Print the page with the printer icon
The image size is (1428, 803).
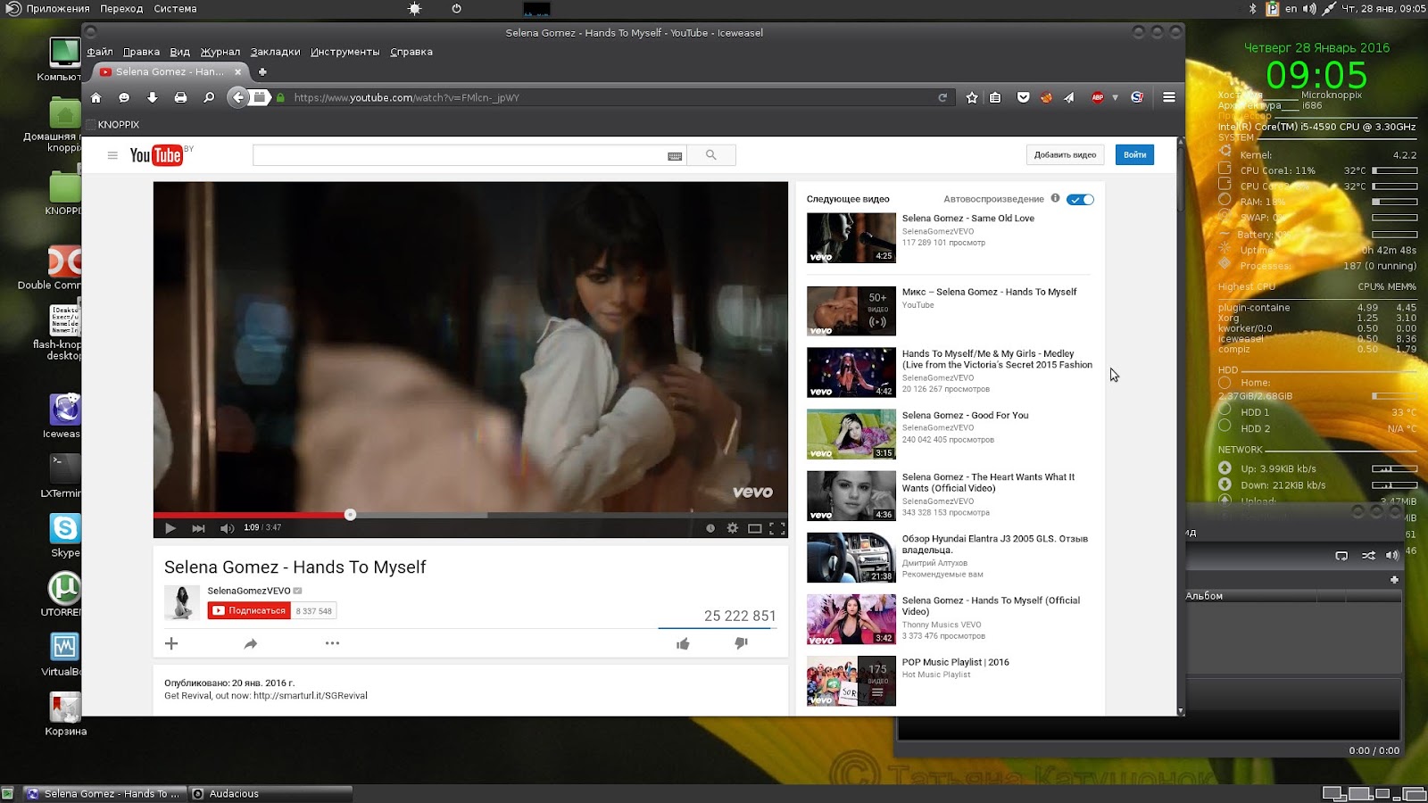click(x=180, y=97)
